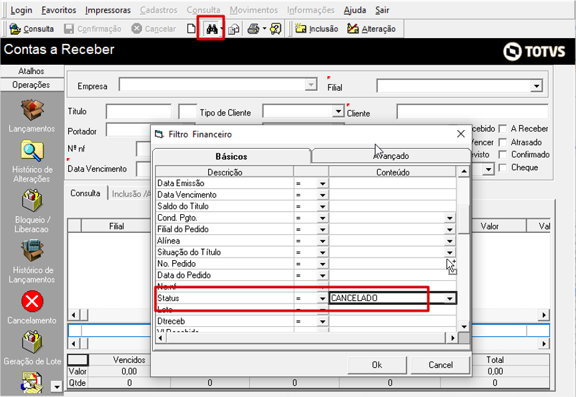Image resolution: width=576 pixels, height=397 pixels.
Task: Click the Dtreceb row label
Action: (x=171, y=322)
